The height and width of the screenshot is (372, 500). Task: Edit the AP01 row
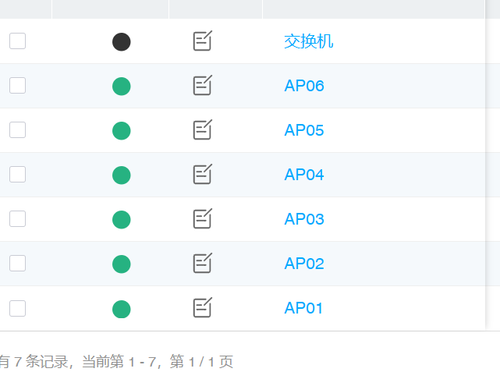203,308
